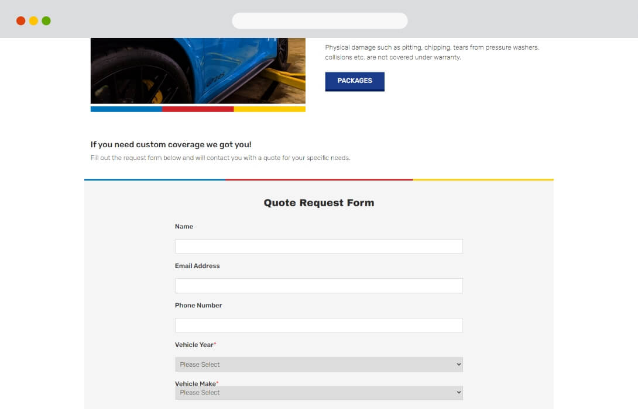
Task: Expand the Vehicle Year dropdown
Action: [x=318, y=365]
